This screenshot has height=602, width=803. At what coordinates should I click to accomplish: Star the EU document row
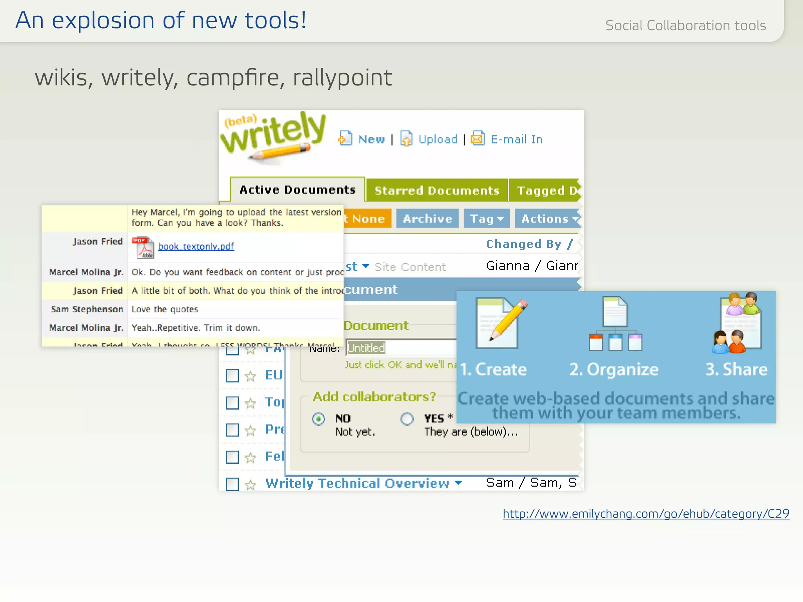250,377
